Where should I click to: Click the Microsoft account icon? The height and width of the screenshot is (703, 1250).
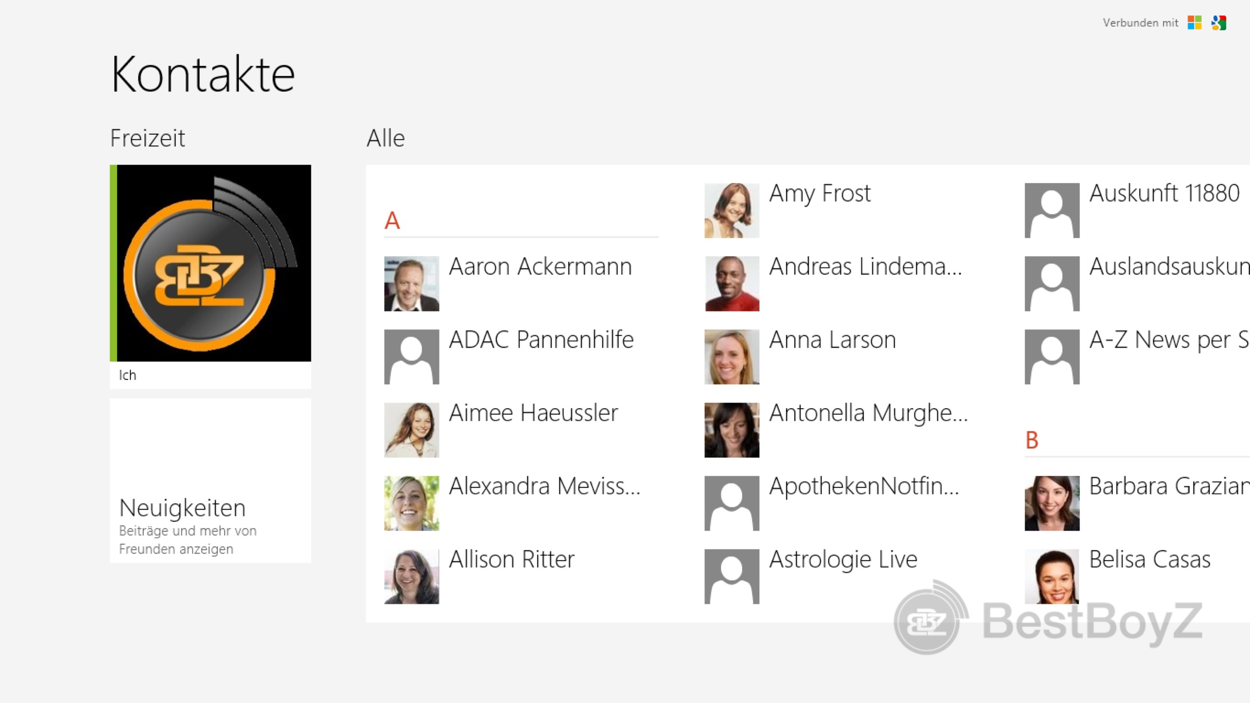click(1194, 22)
